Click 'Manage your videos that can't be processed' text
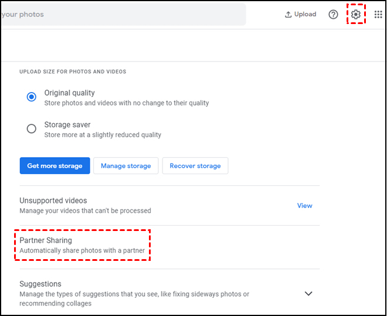 85,210
